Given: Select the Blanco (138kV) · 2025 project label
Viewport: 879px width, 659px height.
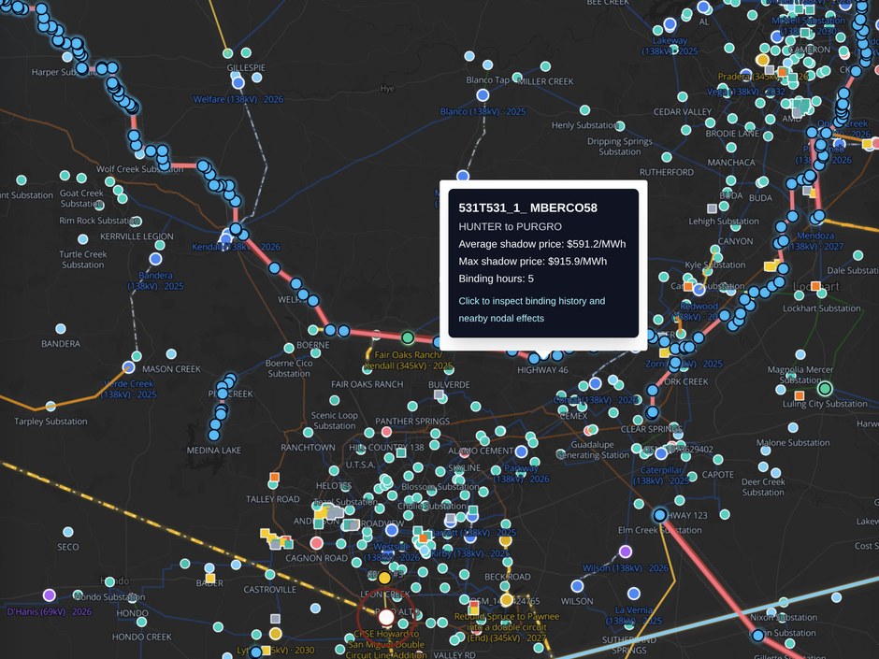Looking at the screenshot, I should 483,111.
